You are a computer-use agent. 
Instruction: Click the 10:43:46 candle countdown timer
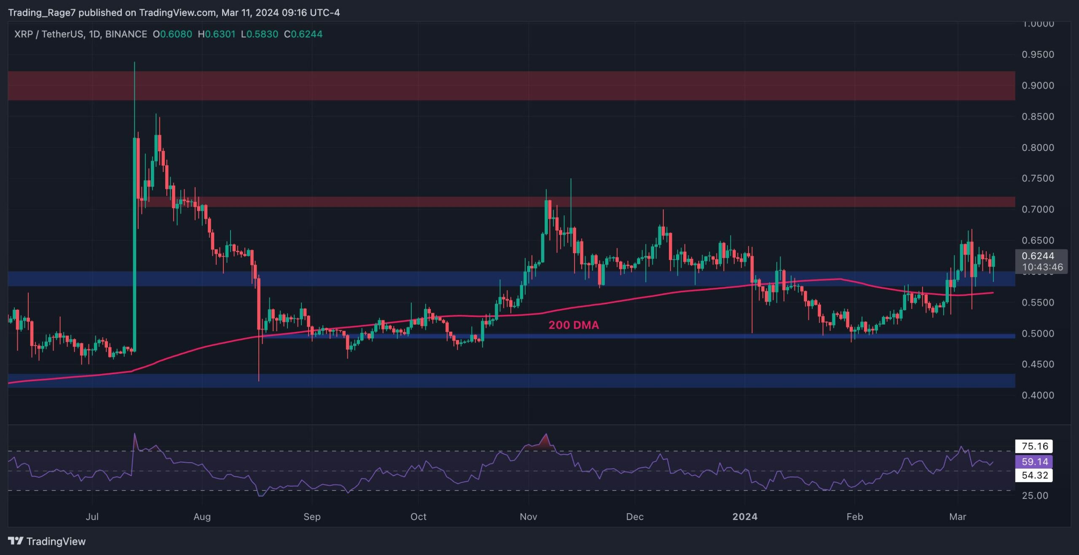click(1042, 267)
